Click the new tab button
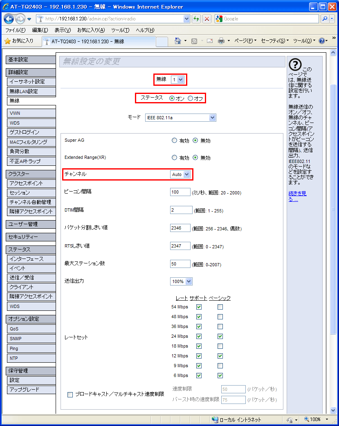Viewport: 339px width, 426px height. pos(162,42)
